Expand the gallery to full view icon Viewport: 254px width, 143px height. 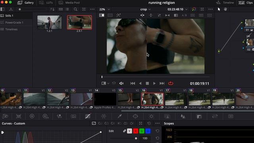pyautogui.click(x=84, y=9)
